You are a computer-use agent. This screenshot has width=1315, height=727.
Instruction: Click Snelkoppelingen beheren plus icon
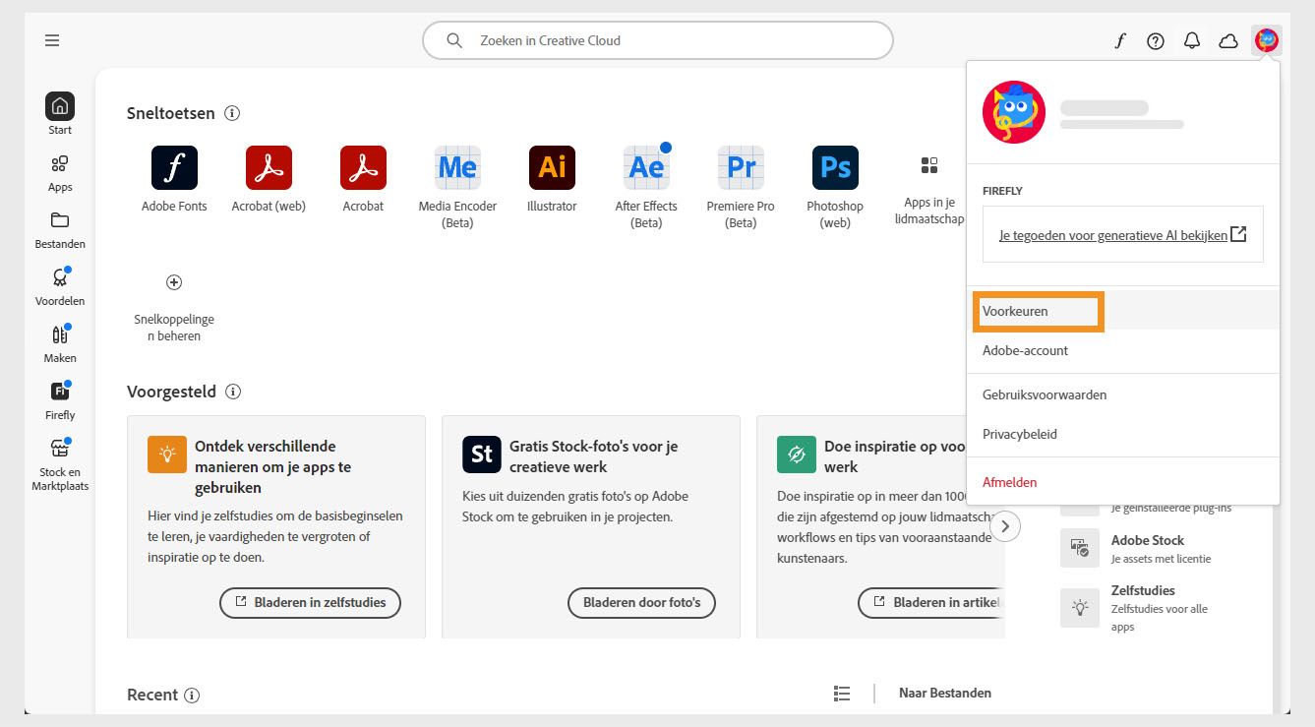click(x=174, y=282)
